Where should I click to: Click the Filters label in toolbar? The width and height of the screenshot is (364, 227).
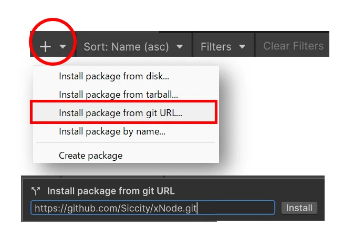pyautogui.click(x=216, y=47)
